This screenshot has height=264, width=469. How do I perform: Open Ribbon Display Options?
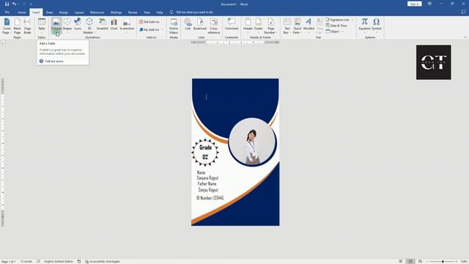point(429,4)
